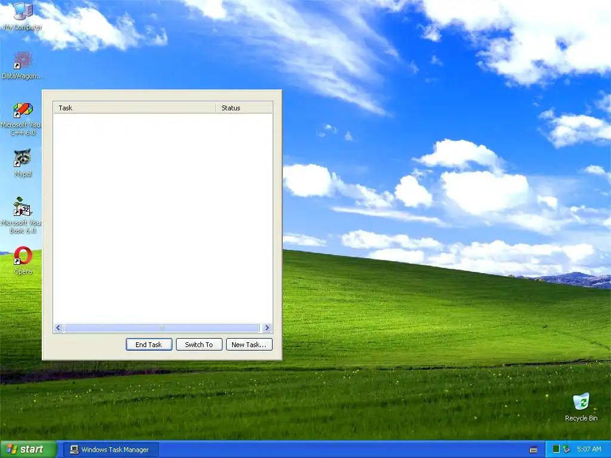Sort the list by Status column header
The width and height of the screenshot is (611, 458).
(x=244, y=108)
